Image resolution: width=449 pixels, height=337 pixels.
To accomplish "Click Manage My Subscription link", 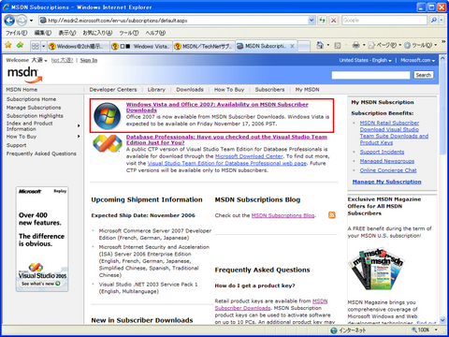I will (386, 182).
